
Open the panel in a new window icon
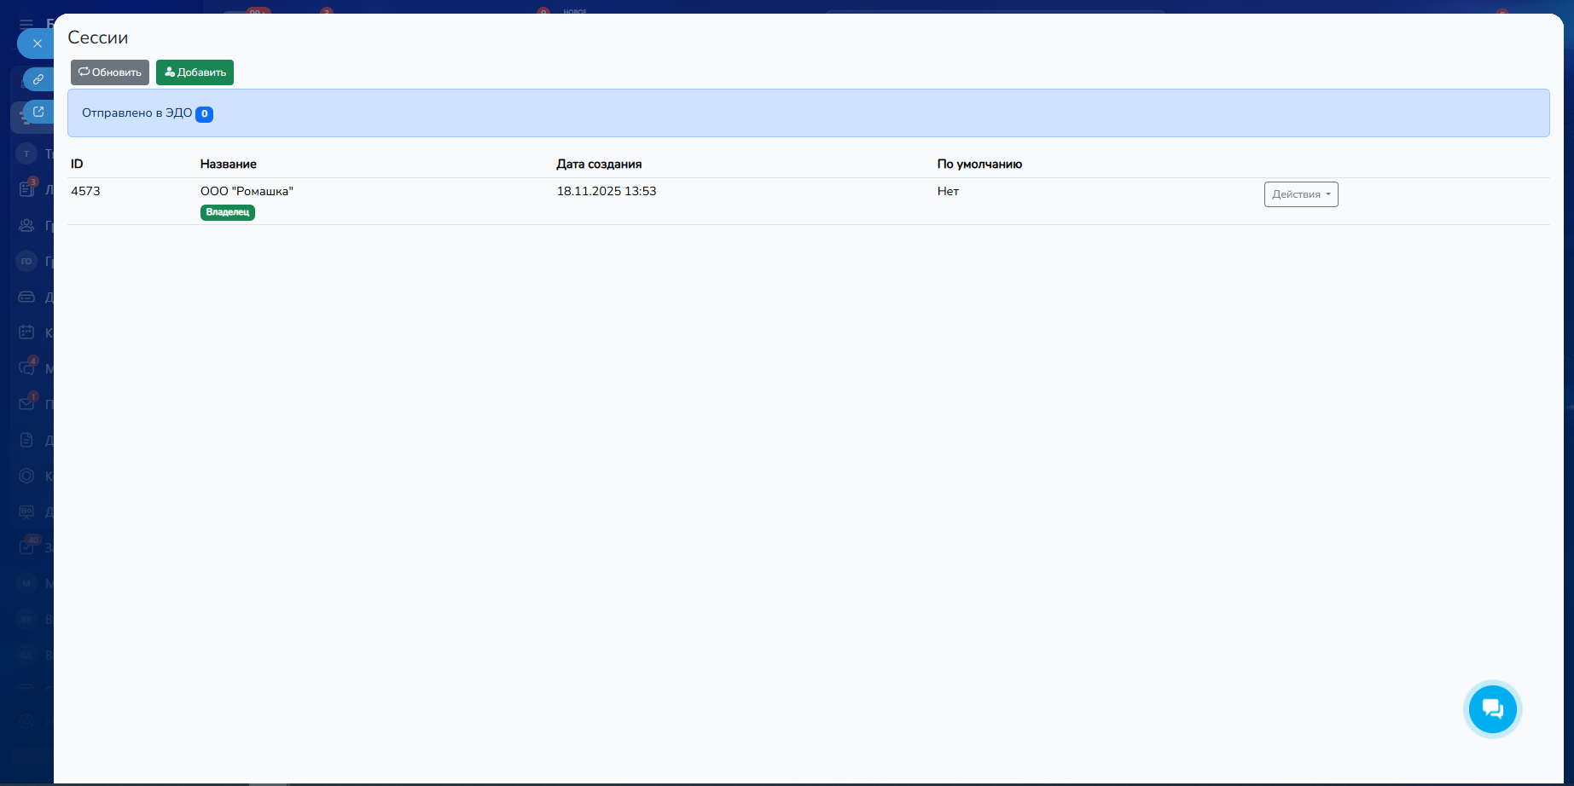(38, 112)
